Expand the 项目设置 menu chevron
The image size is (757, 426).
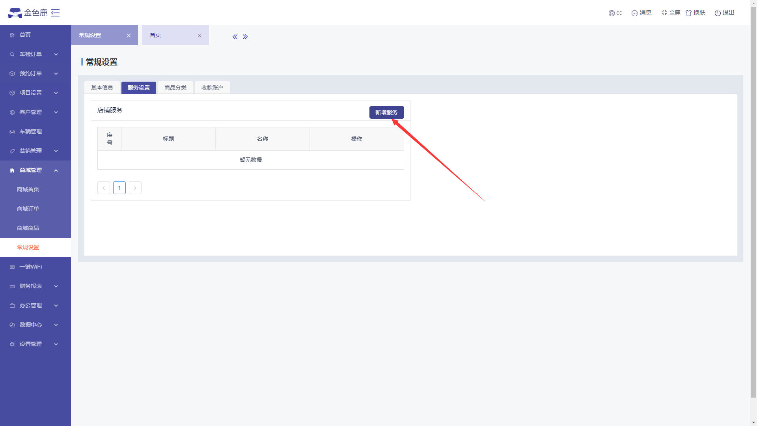coord(56,93)
